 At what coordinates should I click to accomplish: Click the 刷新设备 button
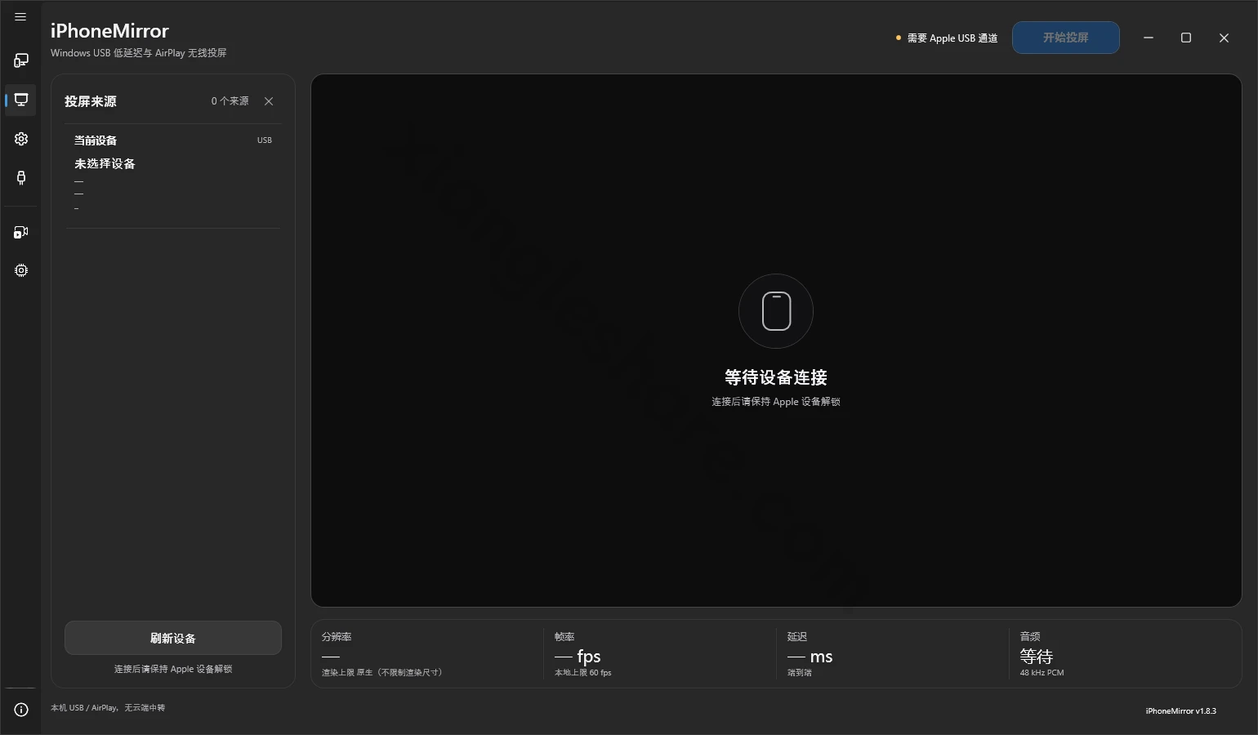click(173, 638)
